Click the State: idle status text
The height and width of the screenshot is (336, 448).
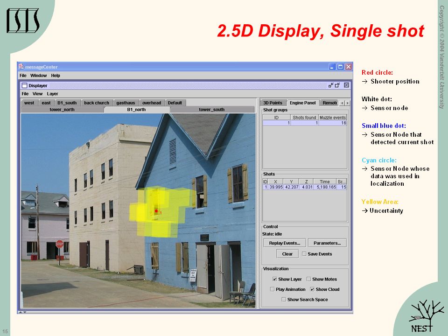click(272, 234)
